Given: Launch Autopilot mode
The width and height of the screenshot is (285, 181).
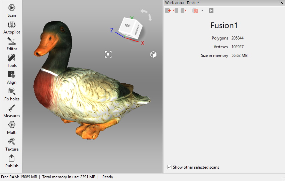Looking at the screenshot, I should tap(12, 27).
